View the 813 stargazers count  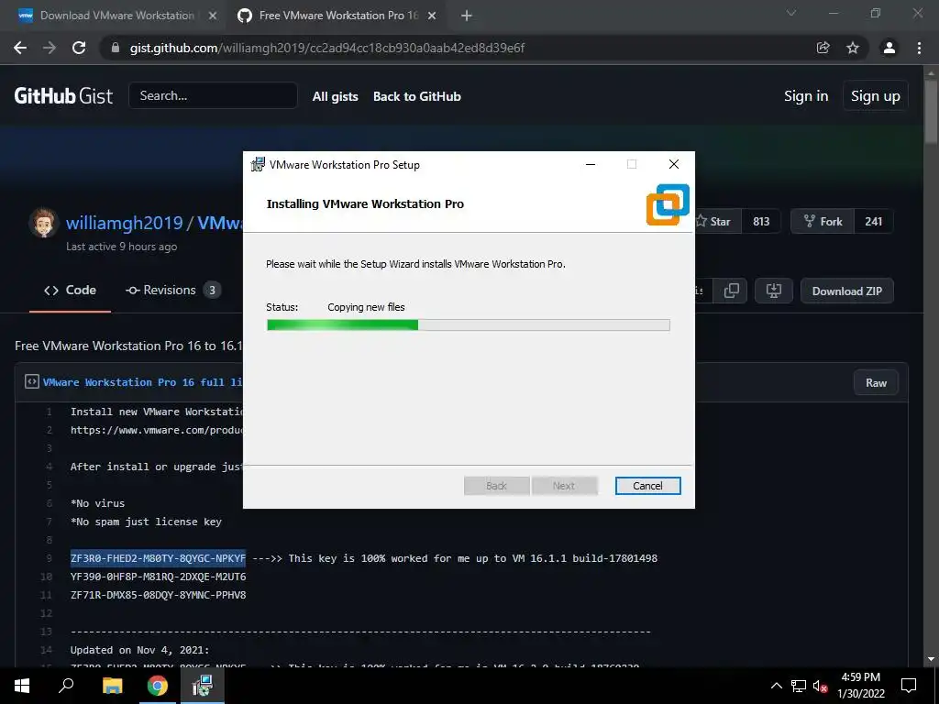click(x=761, y=222)
